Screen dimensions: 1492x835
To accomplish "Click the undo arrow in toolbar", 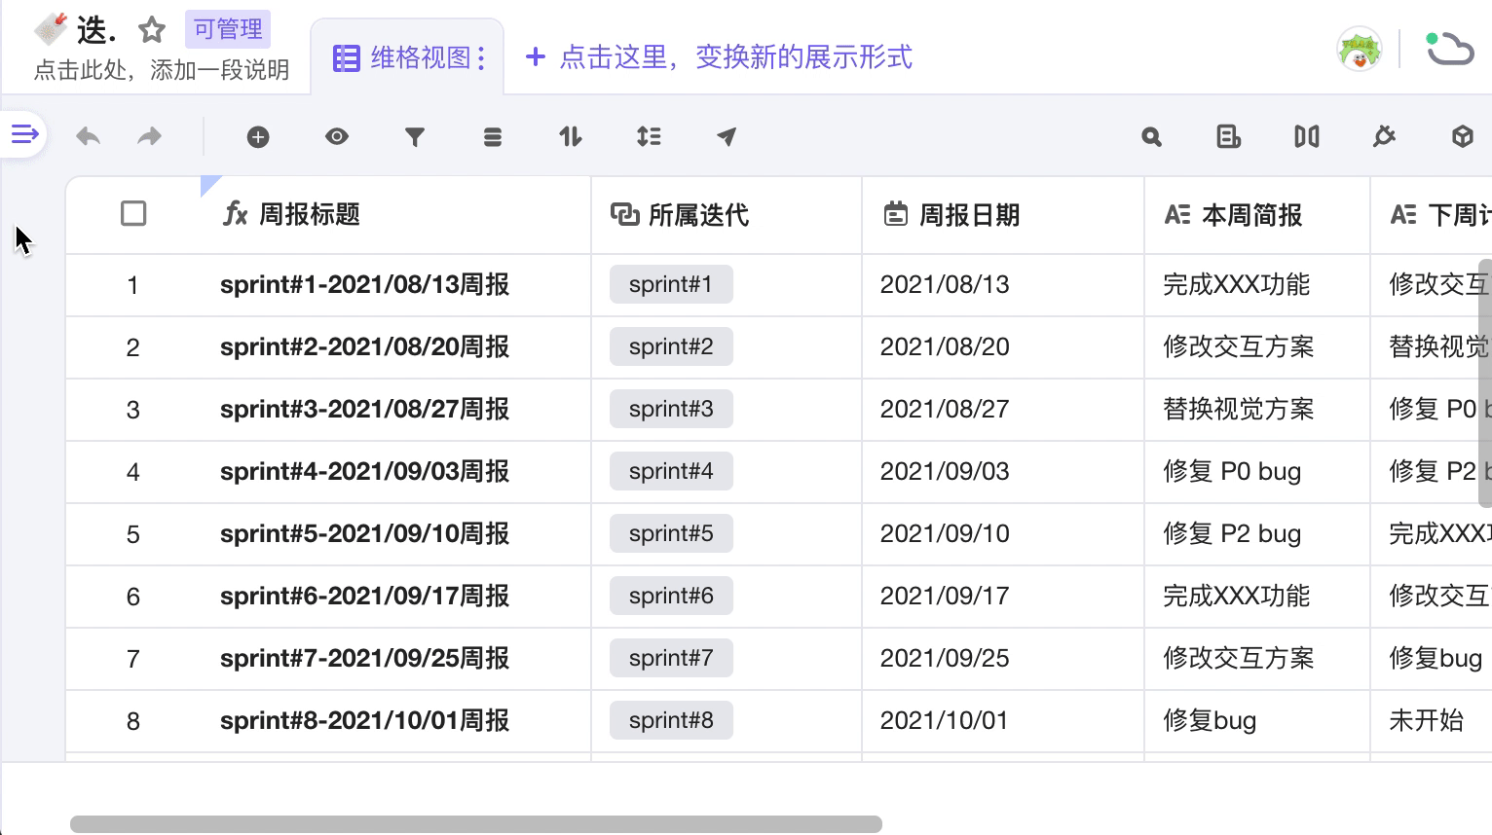I will tap(89, 137).
